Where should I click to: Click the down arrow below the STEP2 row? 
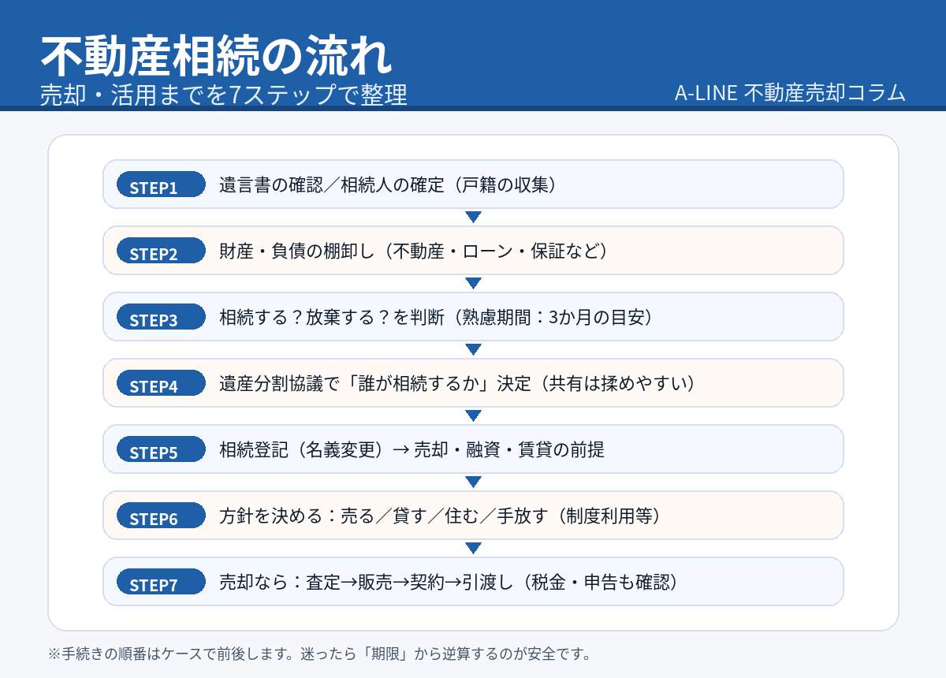473,284
